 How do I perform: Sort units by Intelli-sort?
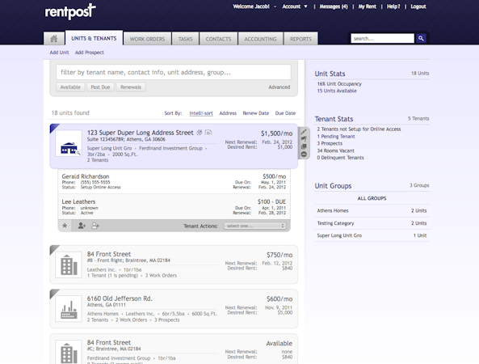pyautogui.click(x=201, y=113)
